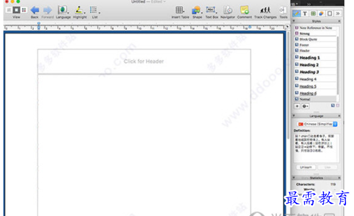Open the Chinese (Simplified) language dropdown
This screenshot has width=354, height=216.
tap(317, 124)
